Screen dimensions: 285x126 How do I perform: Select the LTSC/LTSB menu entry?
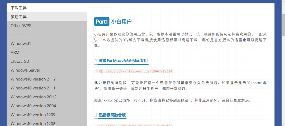[47, 61]
